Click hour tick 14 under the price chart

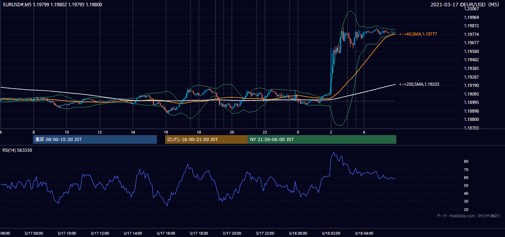pyautogui.click(x=133, y=132)
